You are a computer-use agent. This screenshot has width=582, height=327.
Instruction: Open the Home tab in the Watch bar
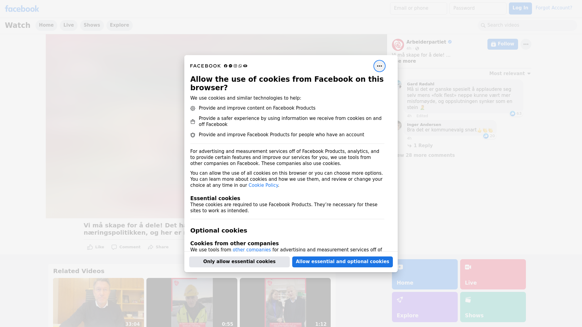coord(46,25)
